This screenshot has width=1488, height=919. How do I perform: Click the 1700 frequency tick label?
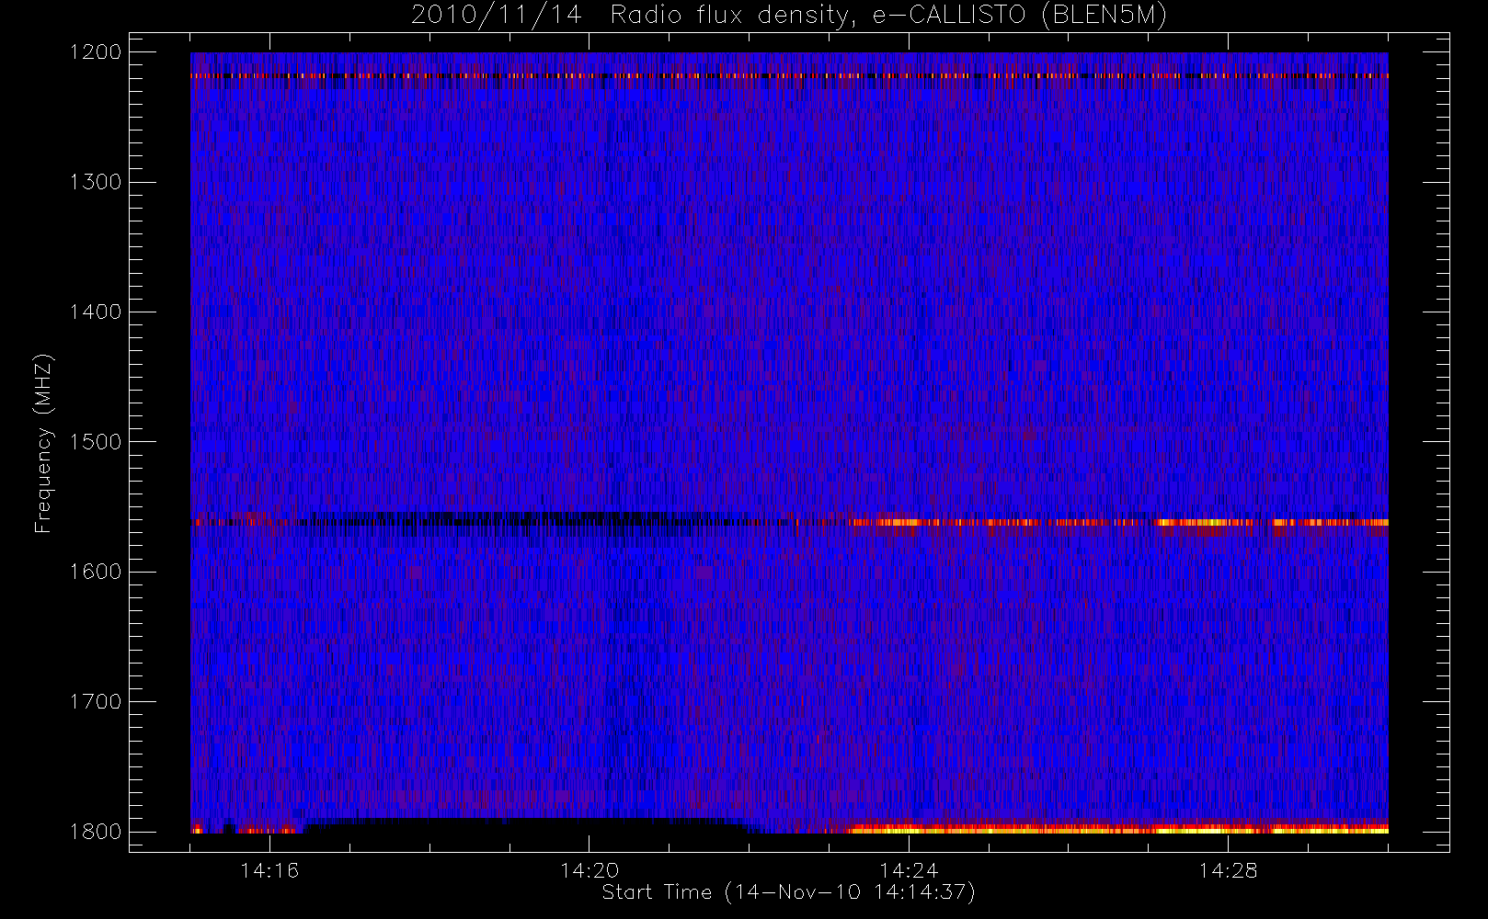pos(96,701)
